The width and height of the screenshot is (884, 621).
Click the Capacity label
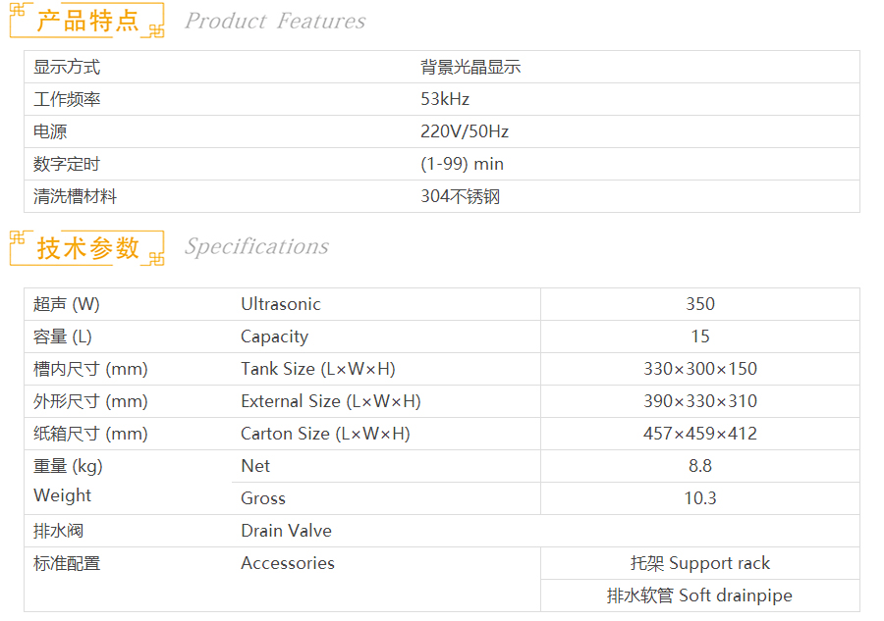(274, 336)
